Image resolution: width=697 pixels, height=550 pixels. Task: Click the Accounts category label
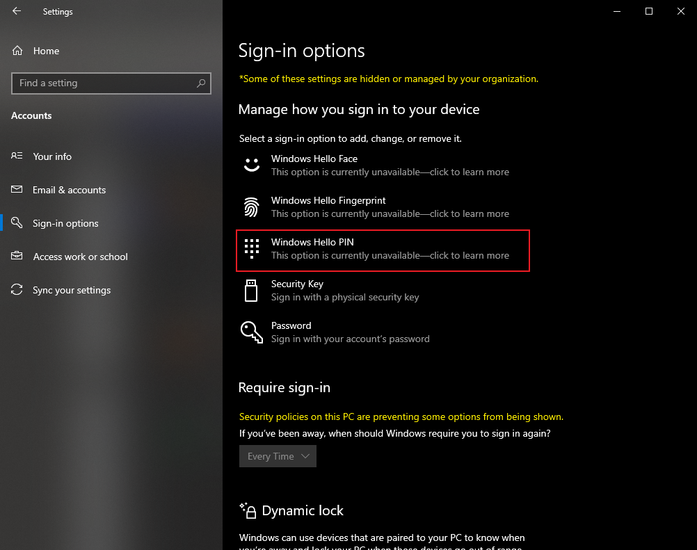[31, 115]
